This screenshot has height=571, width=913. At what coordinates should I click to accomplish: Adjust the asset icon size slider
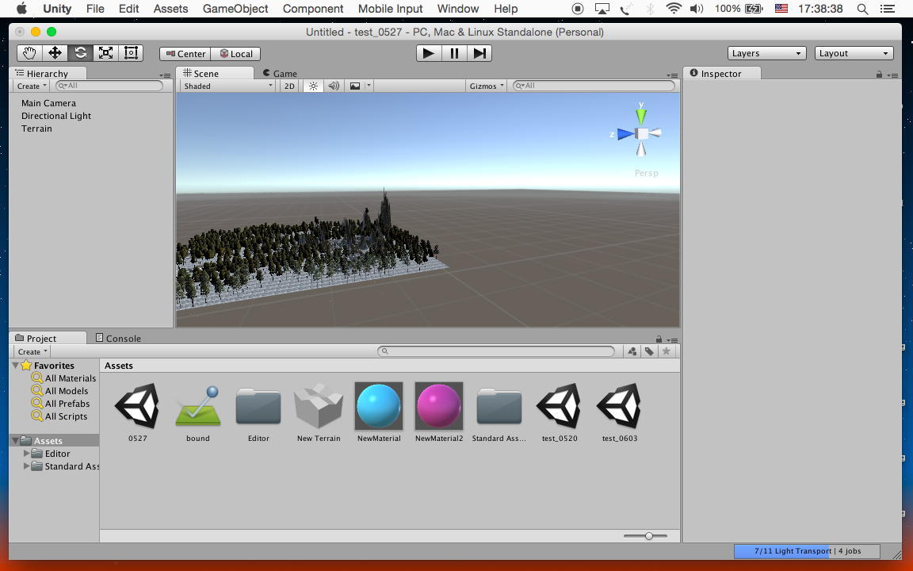tap(648, 536)
